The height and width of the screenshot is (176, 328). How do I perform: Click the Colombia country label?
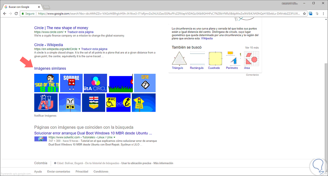[x=41, y=163]
